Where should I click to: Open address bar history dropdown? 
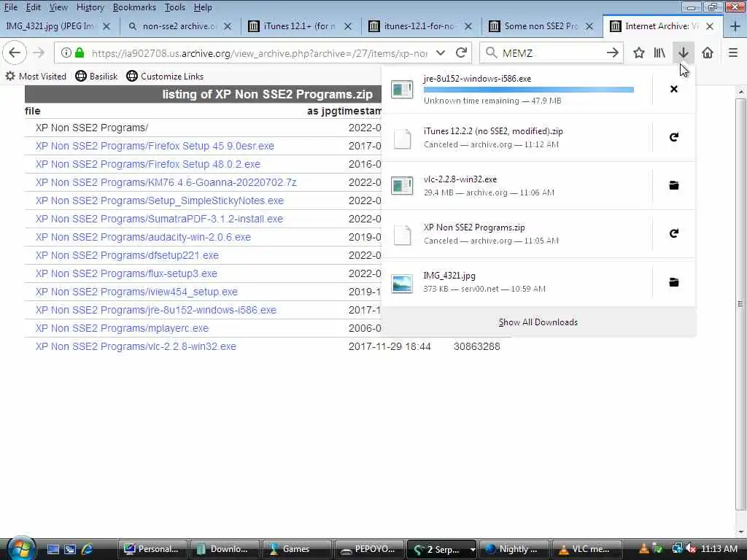tap(441, 52)
